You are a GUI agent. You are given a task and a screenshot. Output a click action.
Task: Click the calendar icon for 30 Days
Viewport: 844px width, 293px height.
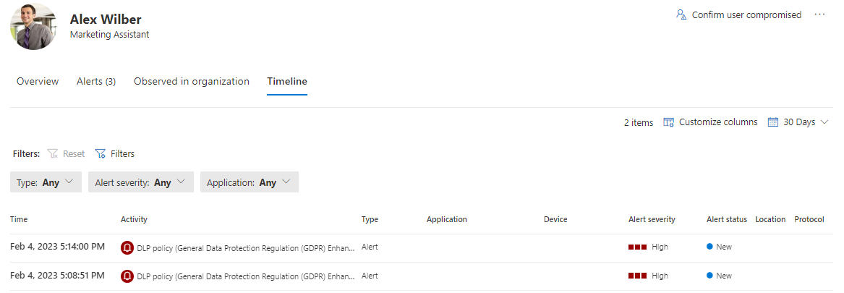click(773, 122)
